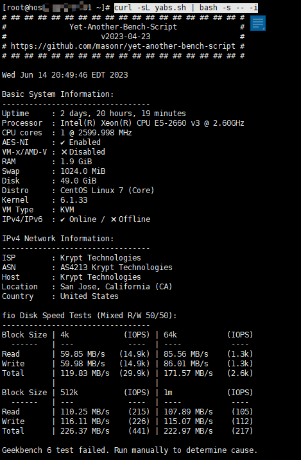Click the highlighted curl yabs.sh command
The width and height of the screenshot is (301, 460).
pos(186,8)
